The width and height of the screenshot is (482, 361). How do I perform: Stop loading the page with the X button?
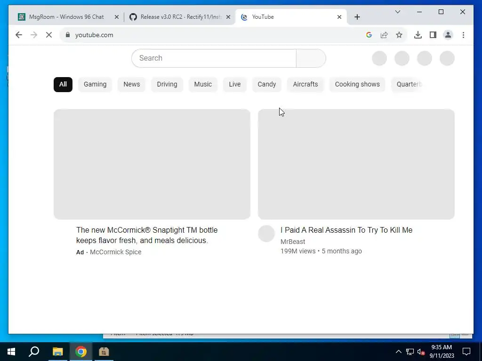pyautogui.click(x=49, y=35)
